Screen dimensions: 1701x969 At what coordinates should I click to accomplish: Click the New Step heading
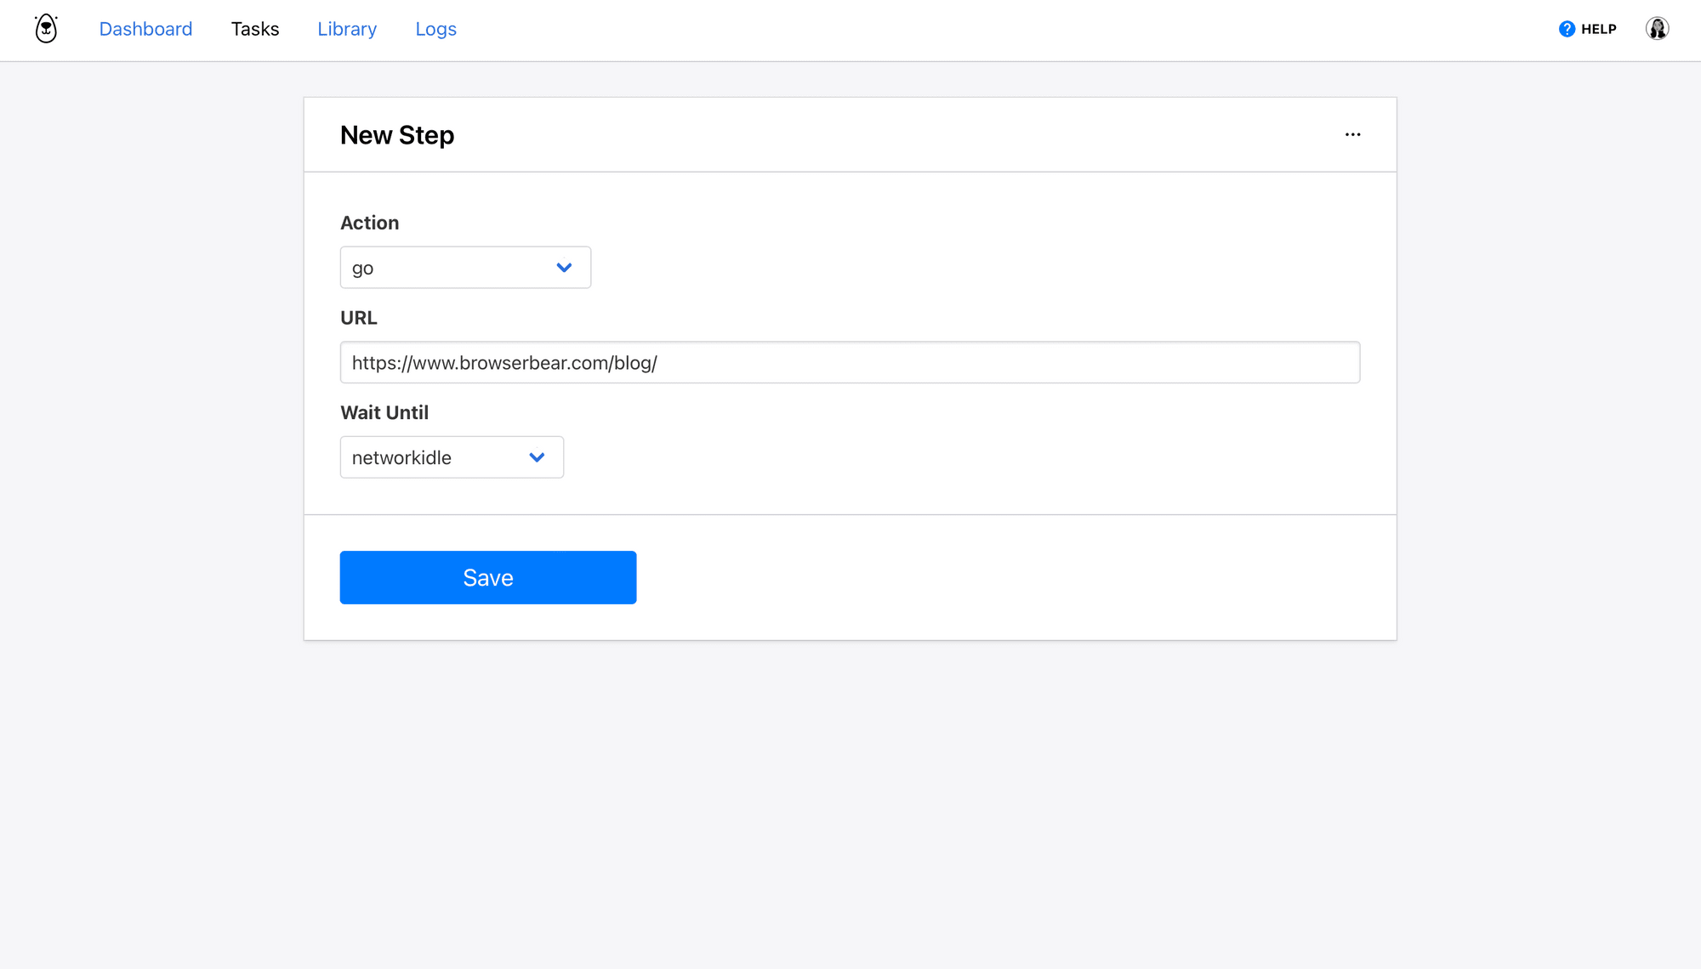pos(396,134)
